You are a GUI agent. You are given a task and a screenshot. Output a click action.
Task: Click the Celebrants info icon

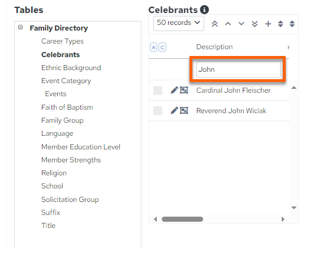pyautogui.click(x=204, y=10)
